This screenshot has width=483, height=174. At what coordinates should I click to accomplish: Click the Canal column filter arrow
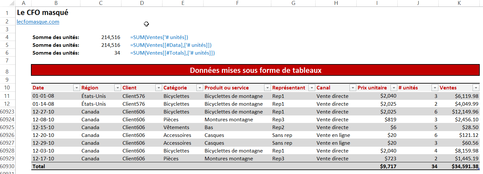(353, 88)
